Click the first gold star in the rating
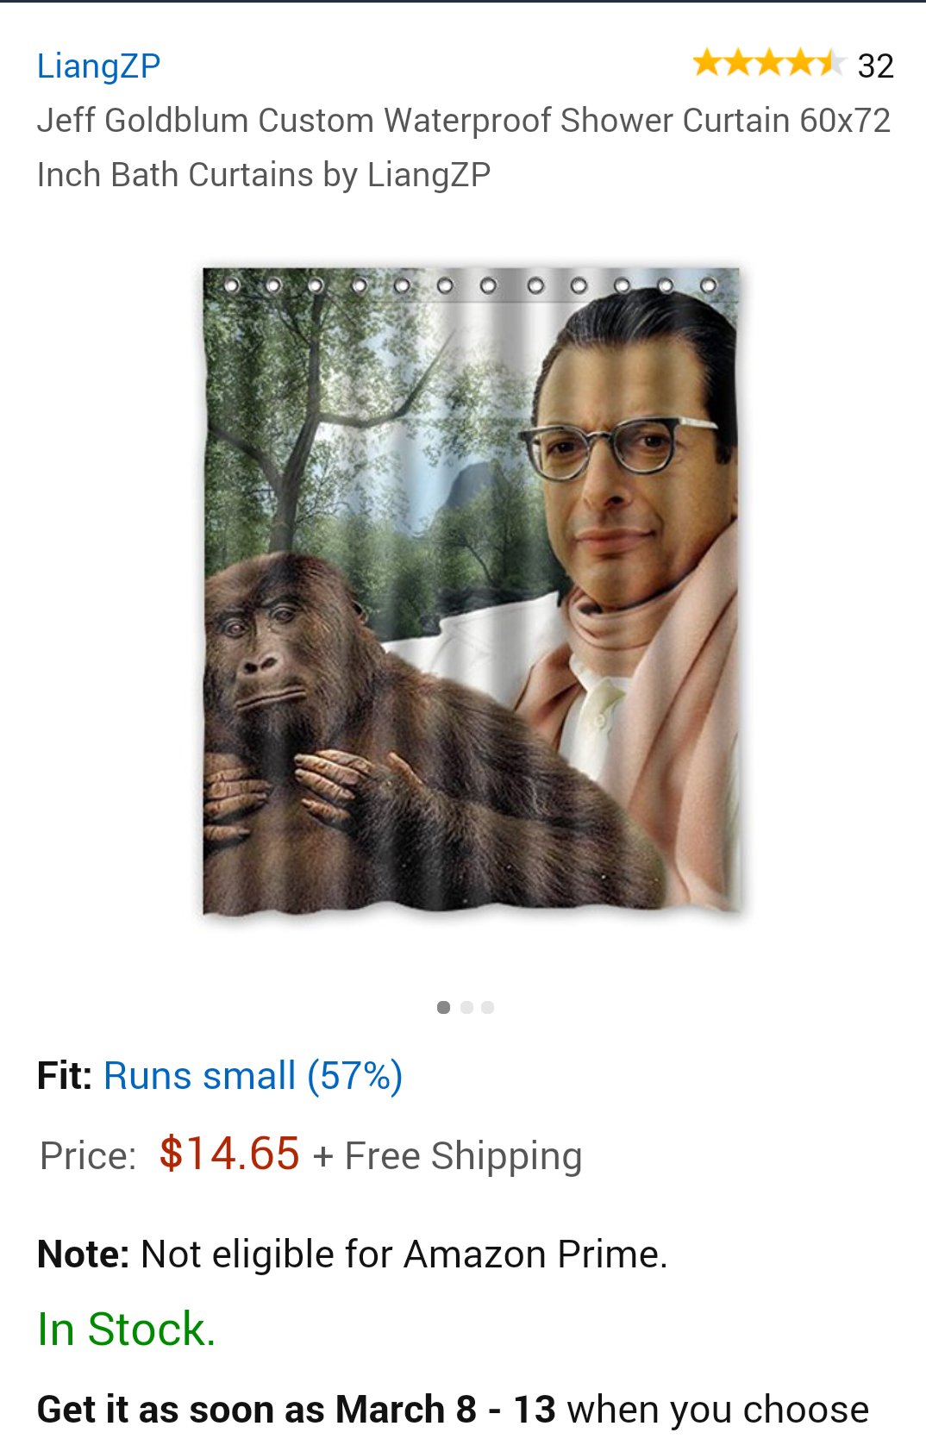 pos(708,63)
